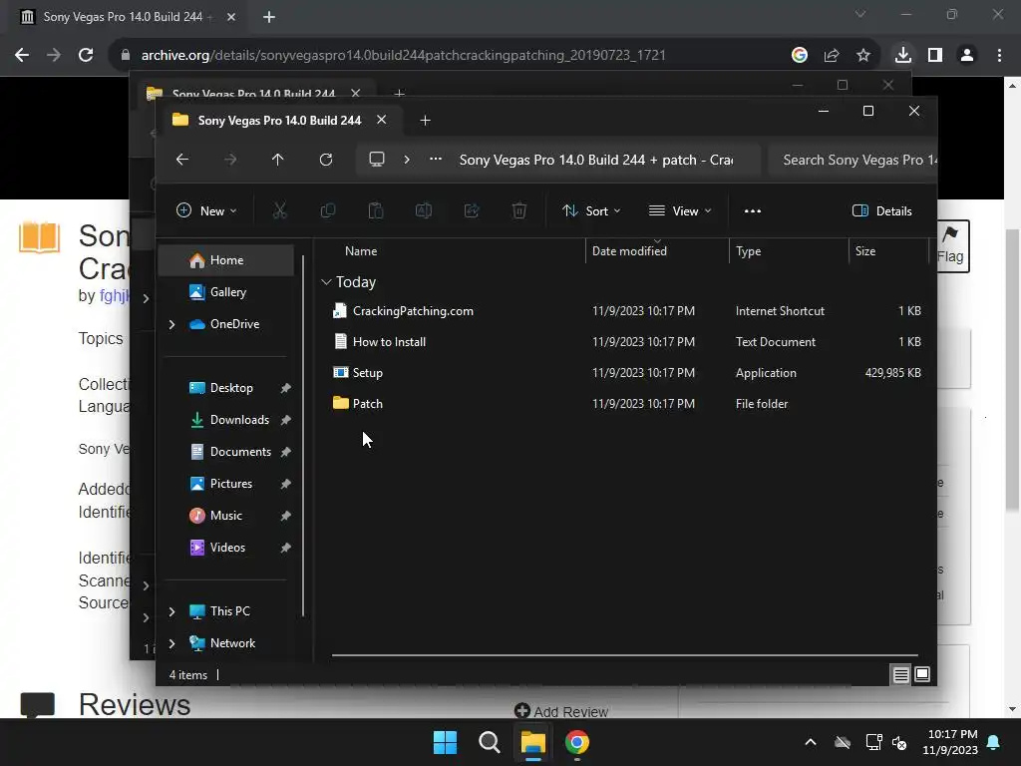Open taskbar Search

[489, 742]
